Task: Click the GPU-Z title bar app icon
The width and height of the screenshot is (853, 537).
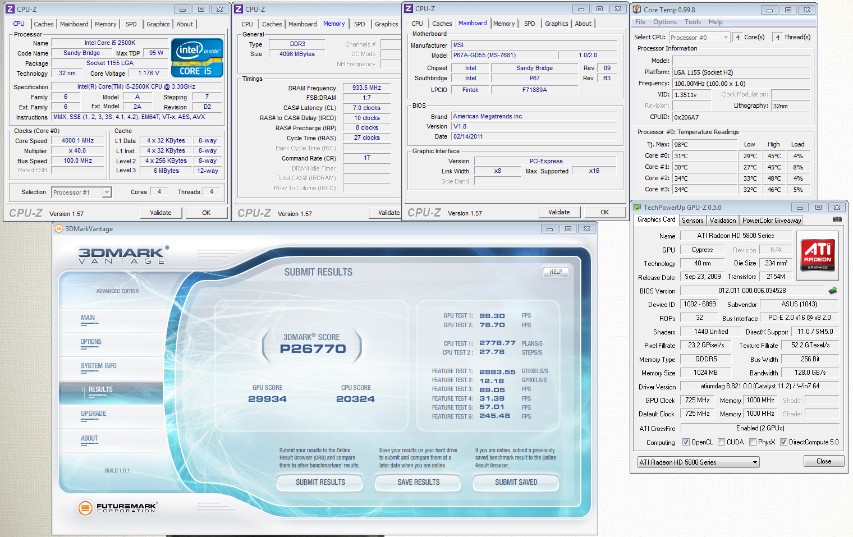Action: pyautogui.click(x=637, y=207)
